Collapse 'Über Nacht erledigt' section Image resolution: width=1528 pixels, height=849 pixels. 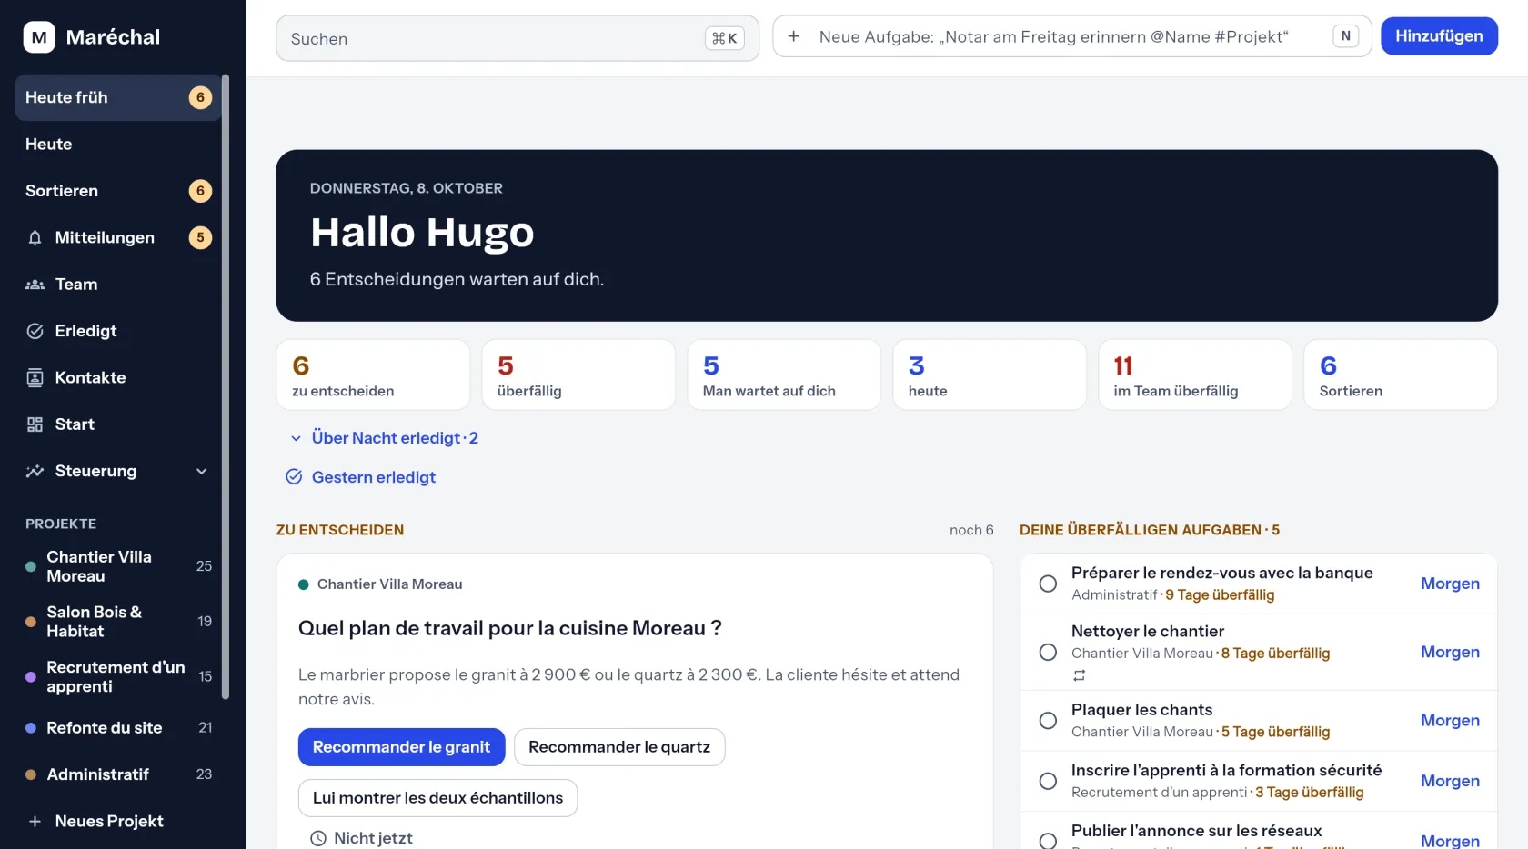[x=296, y=438]
